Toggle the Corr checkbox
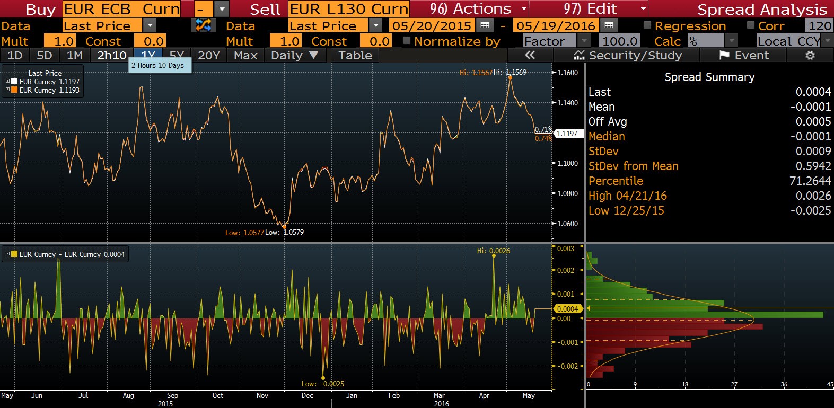This screenshot has width=834, height=408. (751, 25)
